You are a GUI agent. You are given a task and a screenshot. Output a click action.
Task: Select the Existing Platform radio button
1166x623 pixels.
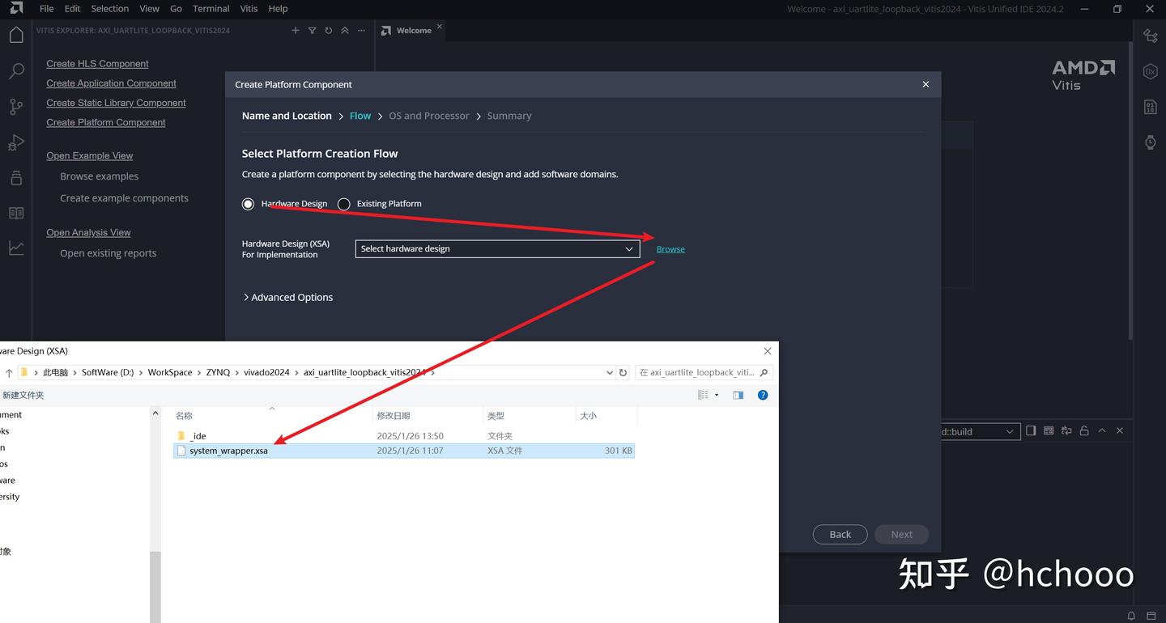point(343,204)
